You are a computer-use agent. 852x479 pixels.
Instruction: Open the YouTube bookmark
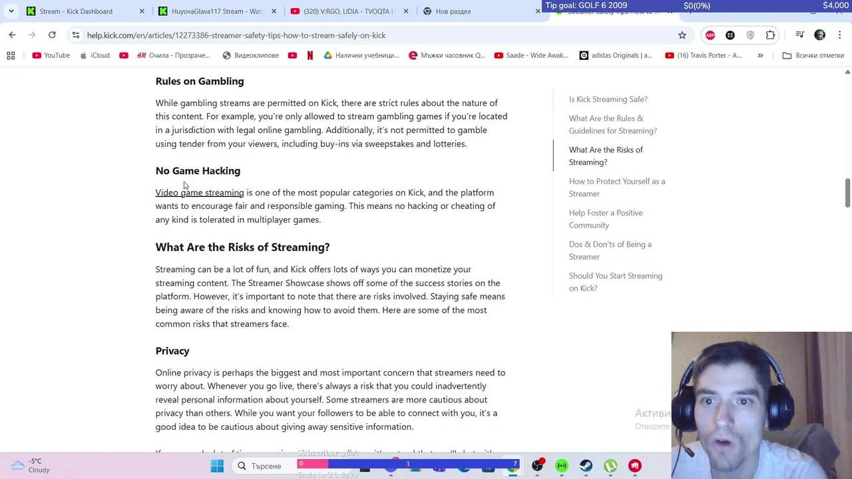click(x=51, y=55)
